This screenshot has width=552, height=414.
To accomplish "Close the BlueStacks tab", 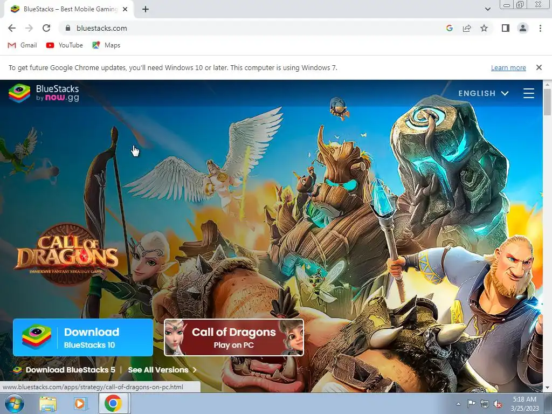I will pyautogui.click(x=125, y=9).
